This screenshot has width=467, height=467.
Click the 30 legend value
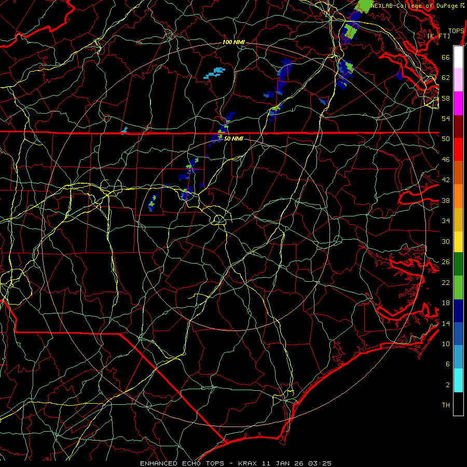[446, 241]
